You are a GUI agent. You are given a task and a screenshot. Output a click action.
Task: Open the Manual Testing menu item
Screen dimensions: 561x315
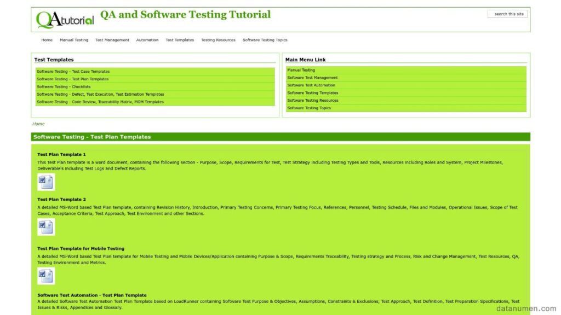pos(73,39)
